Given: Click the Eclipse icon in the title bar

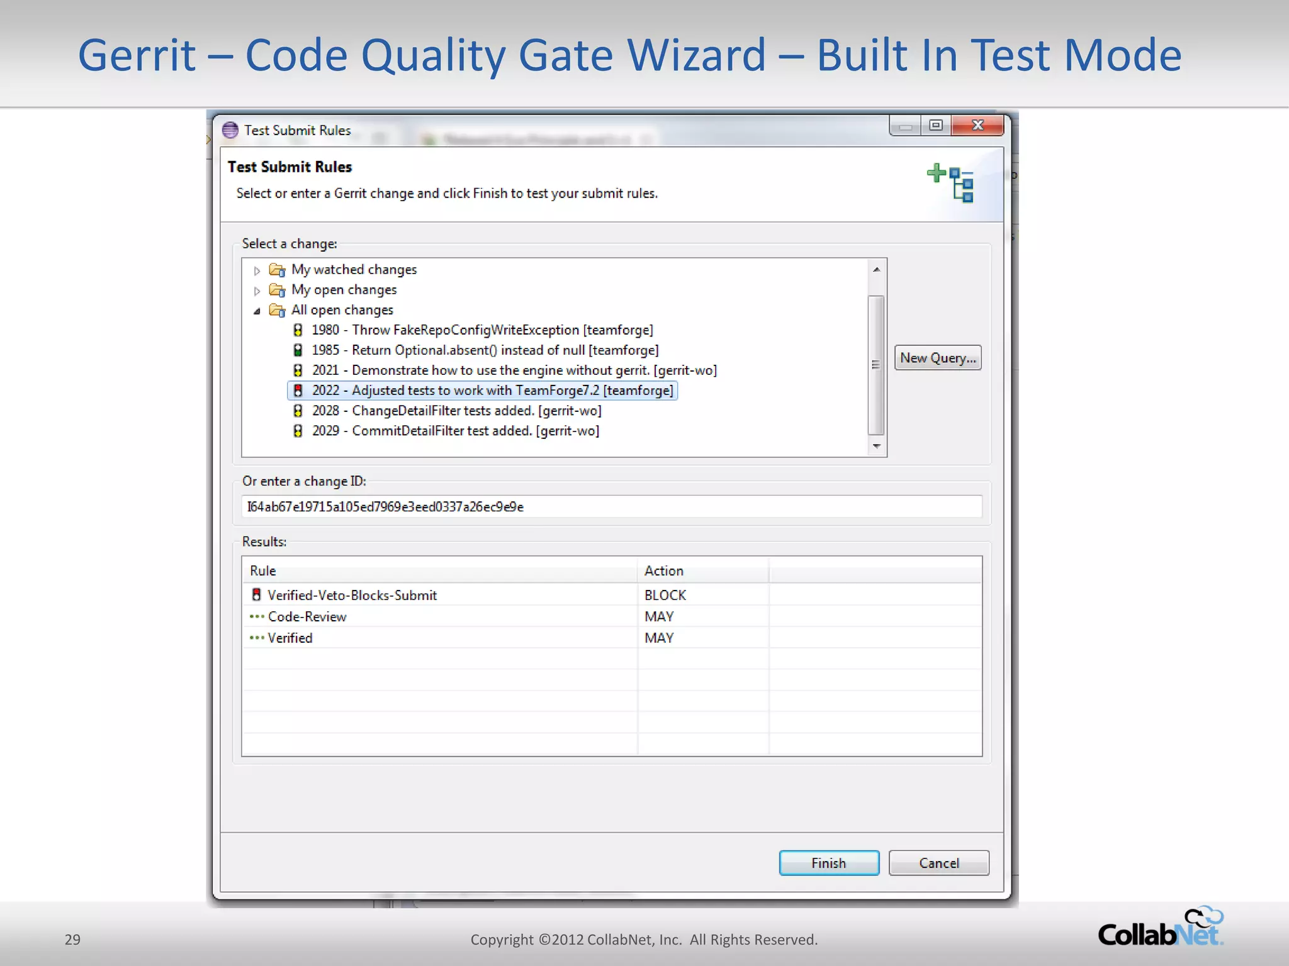Looking at the screenshot, I should point(230,130).
